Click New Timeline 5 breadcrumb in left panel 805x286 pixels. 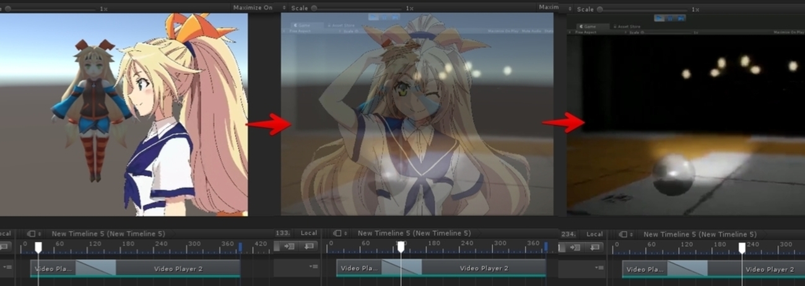(x=108, y=234)
